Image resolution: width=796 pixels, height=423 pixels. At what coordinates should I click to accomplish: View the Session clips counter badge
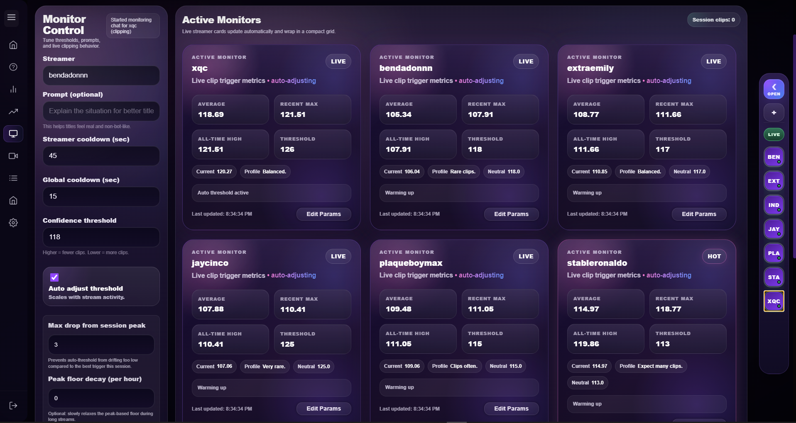pyautogui.click(x=713, y=19)
